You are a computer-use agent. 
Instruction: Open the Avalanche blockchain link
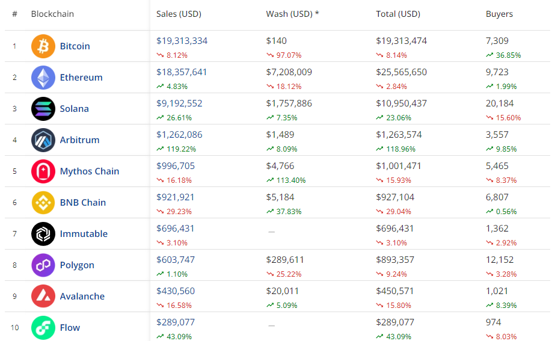point(82,296)
